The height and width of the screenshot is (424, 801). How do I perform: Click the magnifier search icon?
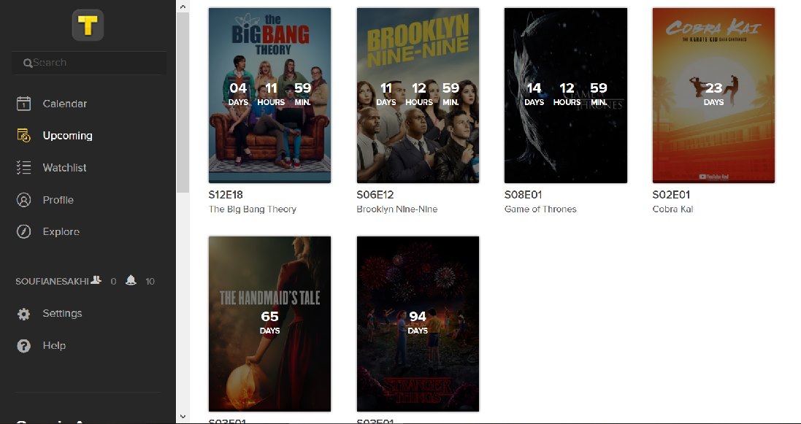click(x=28, y=63)
